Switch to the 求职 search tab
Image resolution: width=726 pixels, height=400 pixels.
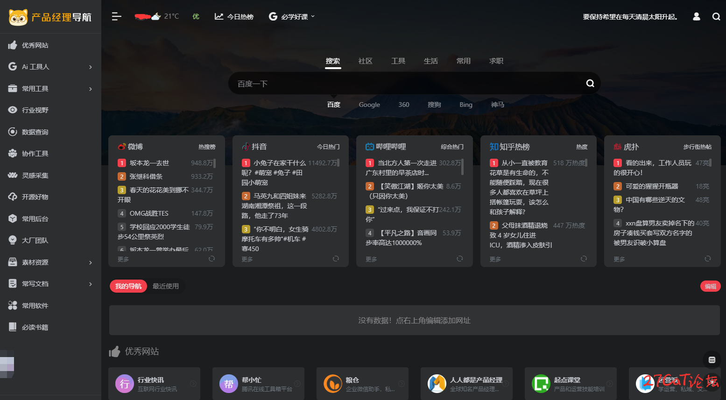click(x=496, y=61)
